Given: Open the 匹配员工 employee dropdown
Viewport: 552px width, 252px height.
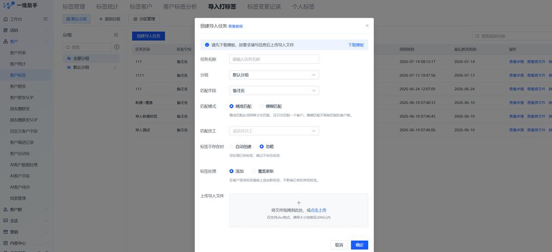Looking at the screenshot, I should tap(274, 131).
